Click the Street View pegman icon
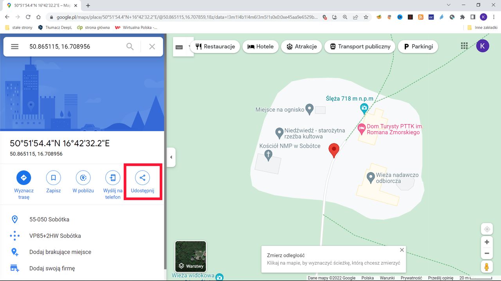Screen dimensions: 501x281 click(487, 267)
